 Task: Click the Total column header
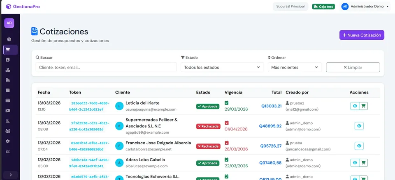tap(276, 92)
